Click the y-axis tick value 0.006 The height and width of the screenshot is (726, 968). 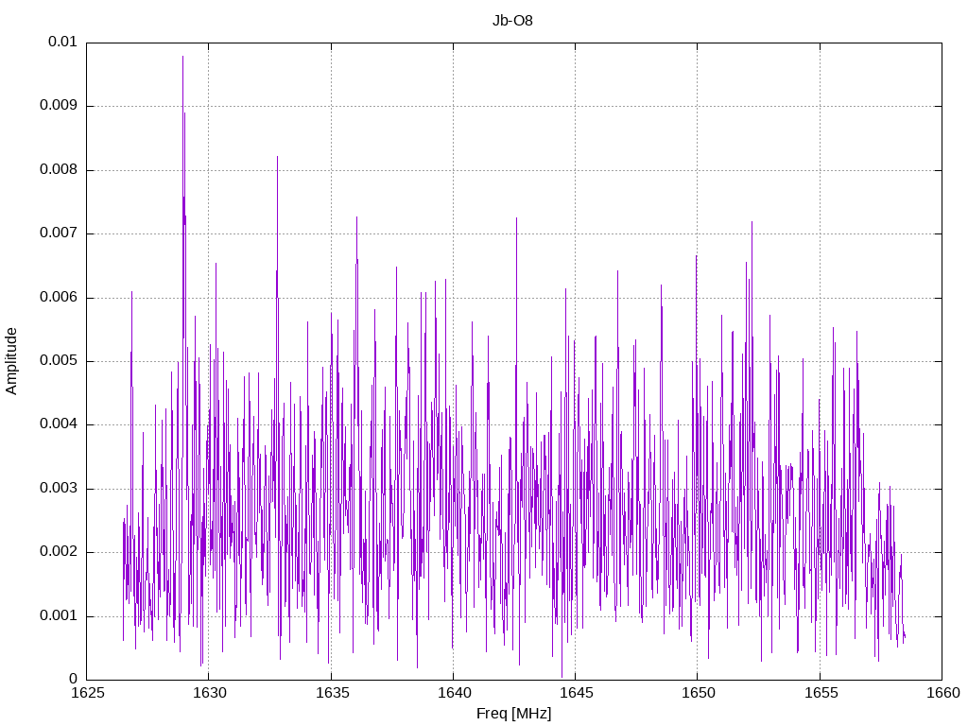coord(58,297)
